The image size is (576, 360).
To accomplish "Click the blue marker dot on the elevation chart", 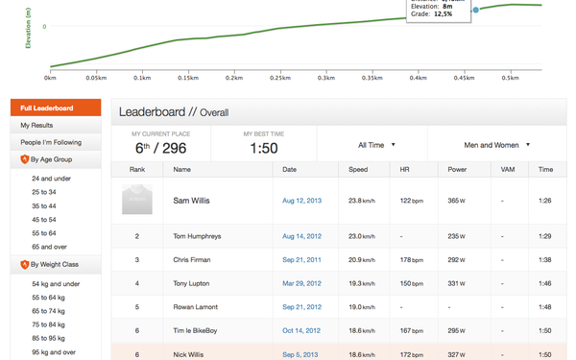I will 476,10.
